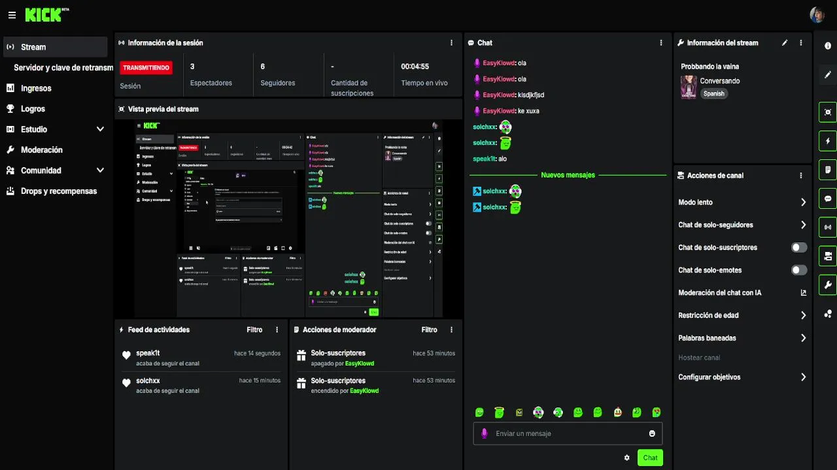Toggle the document icon in right sidebar
Screen dimensions: 837x470
tap(828, 170)
